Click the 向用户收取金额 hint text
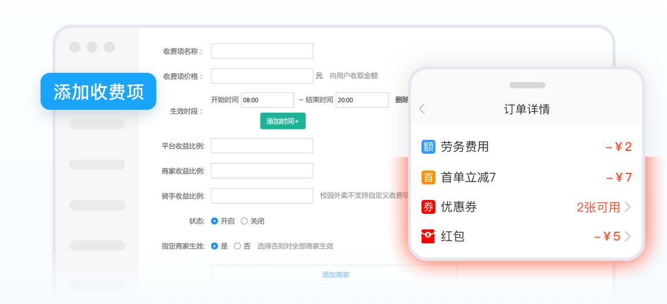 (x=354, y=76)
